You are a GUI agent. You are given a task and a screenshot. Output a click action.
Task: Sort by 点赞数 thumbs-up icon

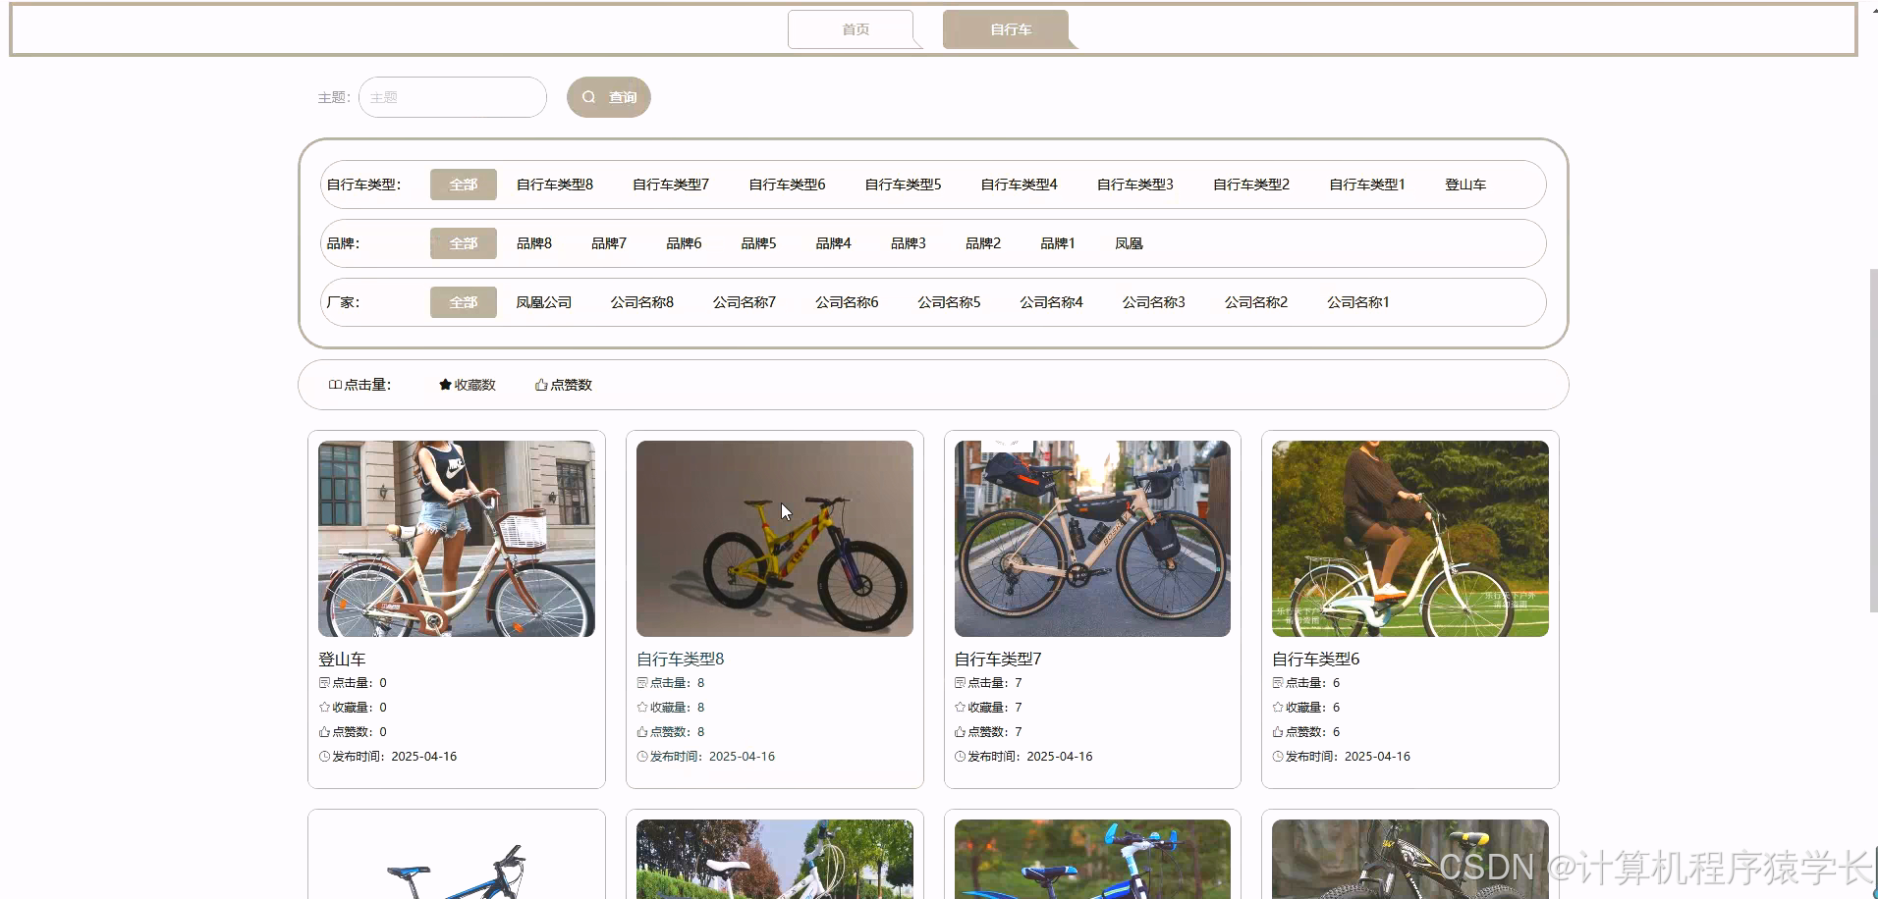pos(541,385)
